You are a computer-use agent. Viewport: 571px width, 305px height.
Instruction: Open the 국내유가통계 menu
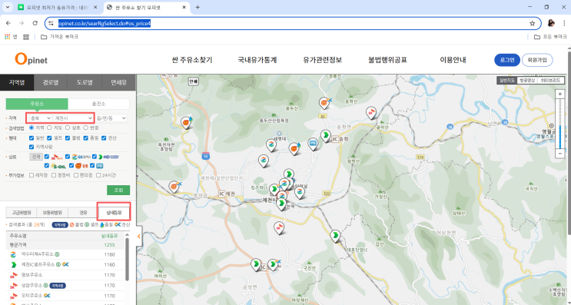tap(257, 60)
